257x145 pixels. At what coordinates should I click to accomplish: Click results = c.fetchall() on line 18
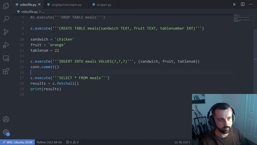tap(55, 83)
